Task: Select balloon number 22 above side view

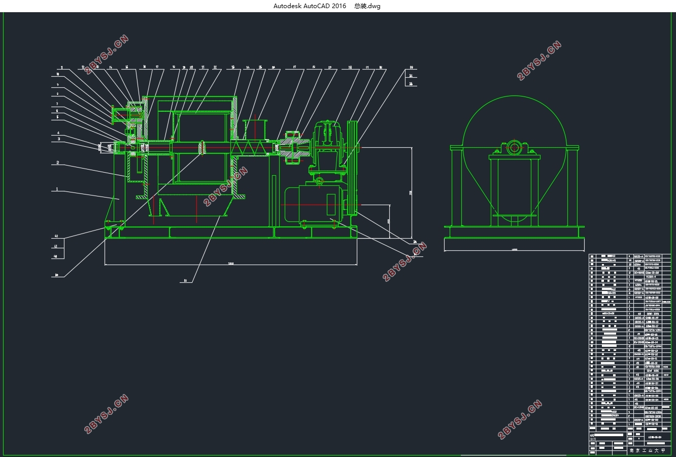Action: (x=215, y=67)
